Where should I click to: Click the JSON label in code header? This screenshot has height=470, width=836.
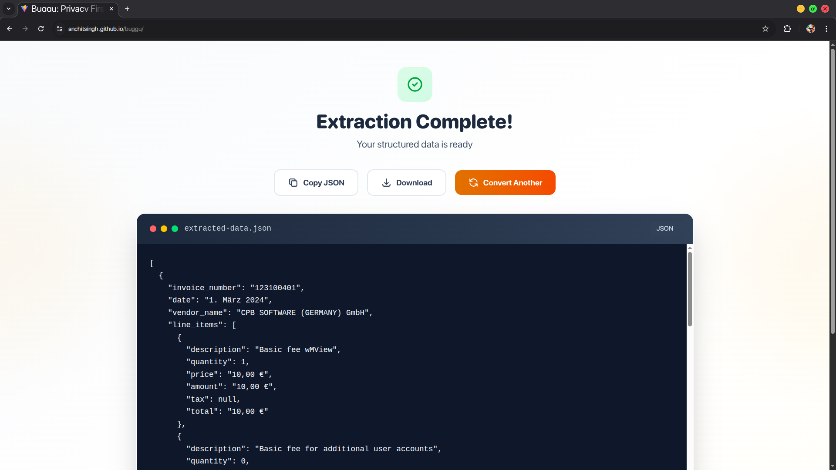[664, 228]
